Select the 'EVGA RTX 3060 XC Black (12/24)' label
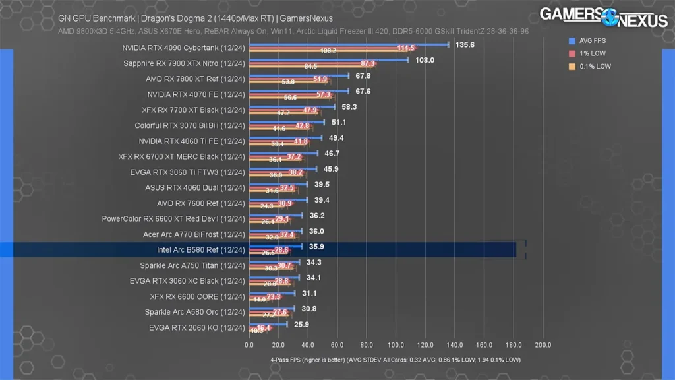This screenshot has width=675, height=380. (187, 281)
